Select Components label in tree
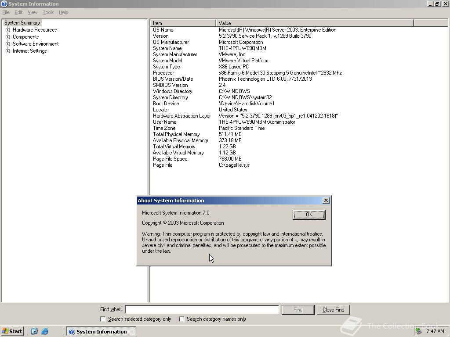 [26, 37]
